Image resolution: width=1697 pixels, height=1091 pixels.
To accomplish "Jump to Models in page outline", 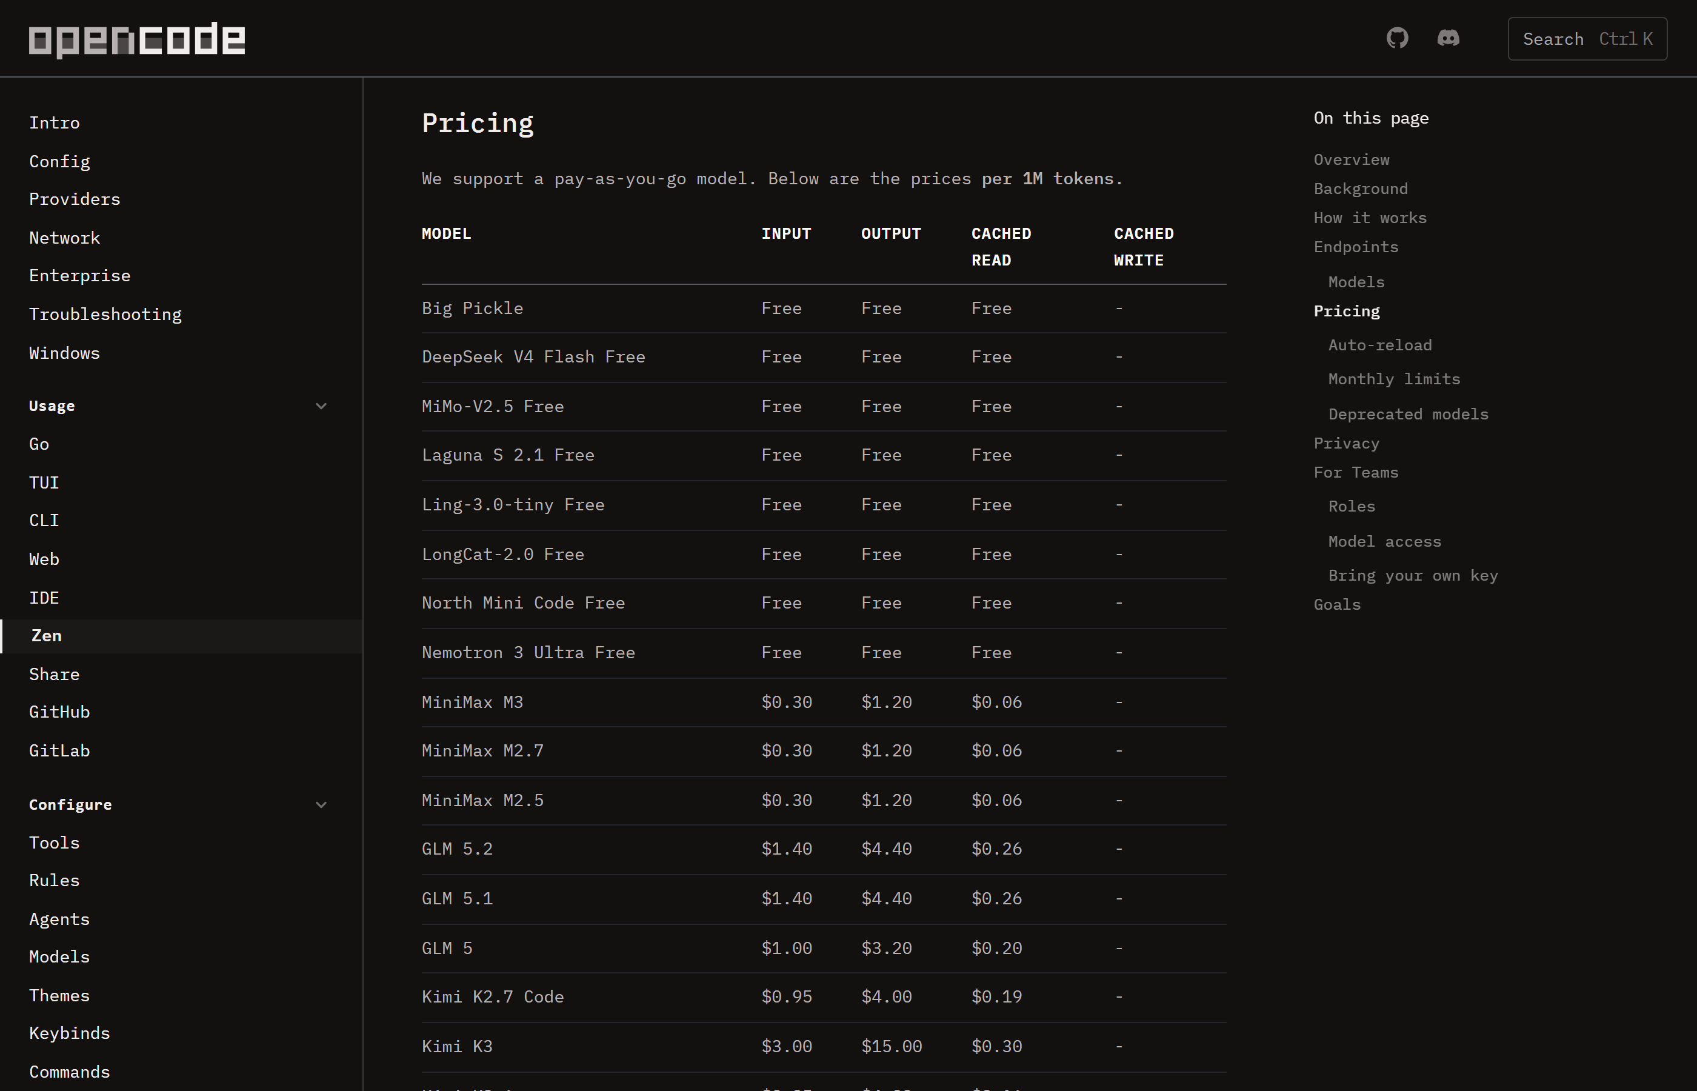I will click(1356, 282).
